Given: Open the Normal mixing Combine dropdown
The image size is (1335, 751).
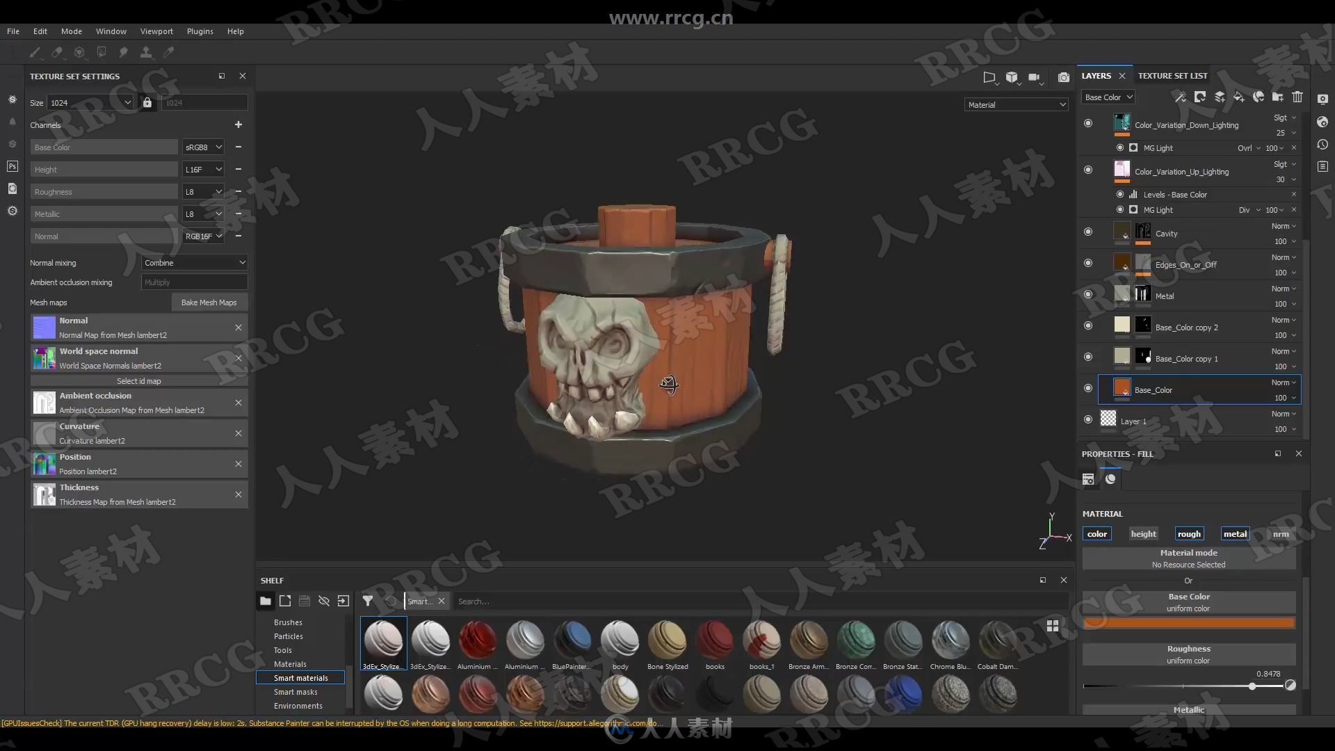Looking at the screenshot, I should (x=195, y=262).
